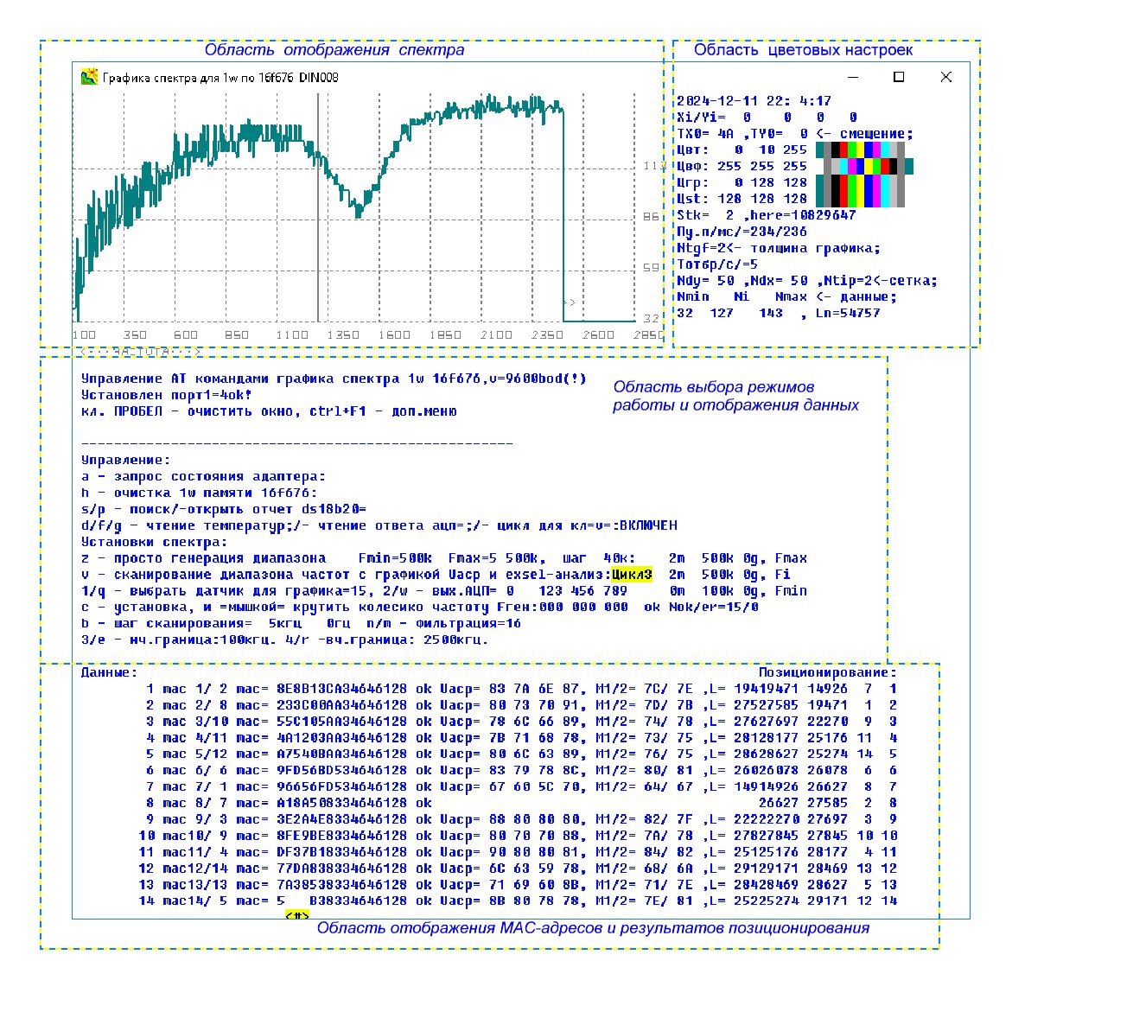Pick the red swatch in the Цвт row
The height and width of the screenshot is (1031, 1133).
click(843, 150)
